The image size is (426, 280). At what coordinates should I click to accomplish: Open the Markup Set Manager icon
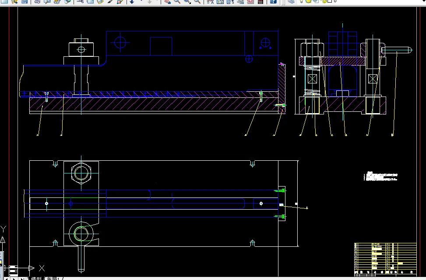pyautogui.click(x=250, y=1)
